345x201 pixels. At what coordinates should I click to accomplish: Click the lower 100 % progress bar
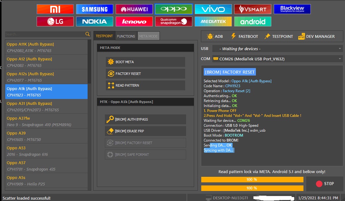(x=252, y=188)
